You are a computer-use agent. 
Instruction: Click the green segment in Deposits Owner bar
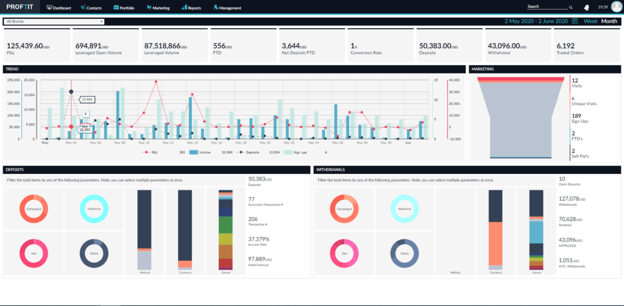click(x=225, y=225)
